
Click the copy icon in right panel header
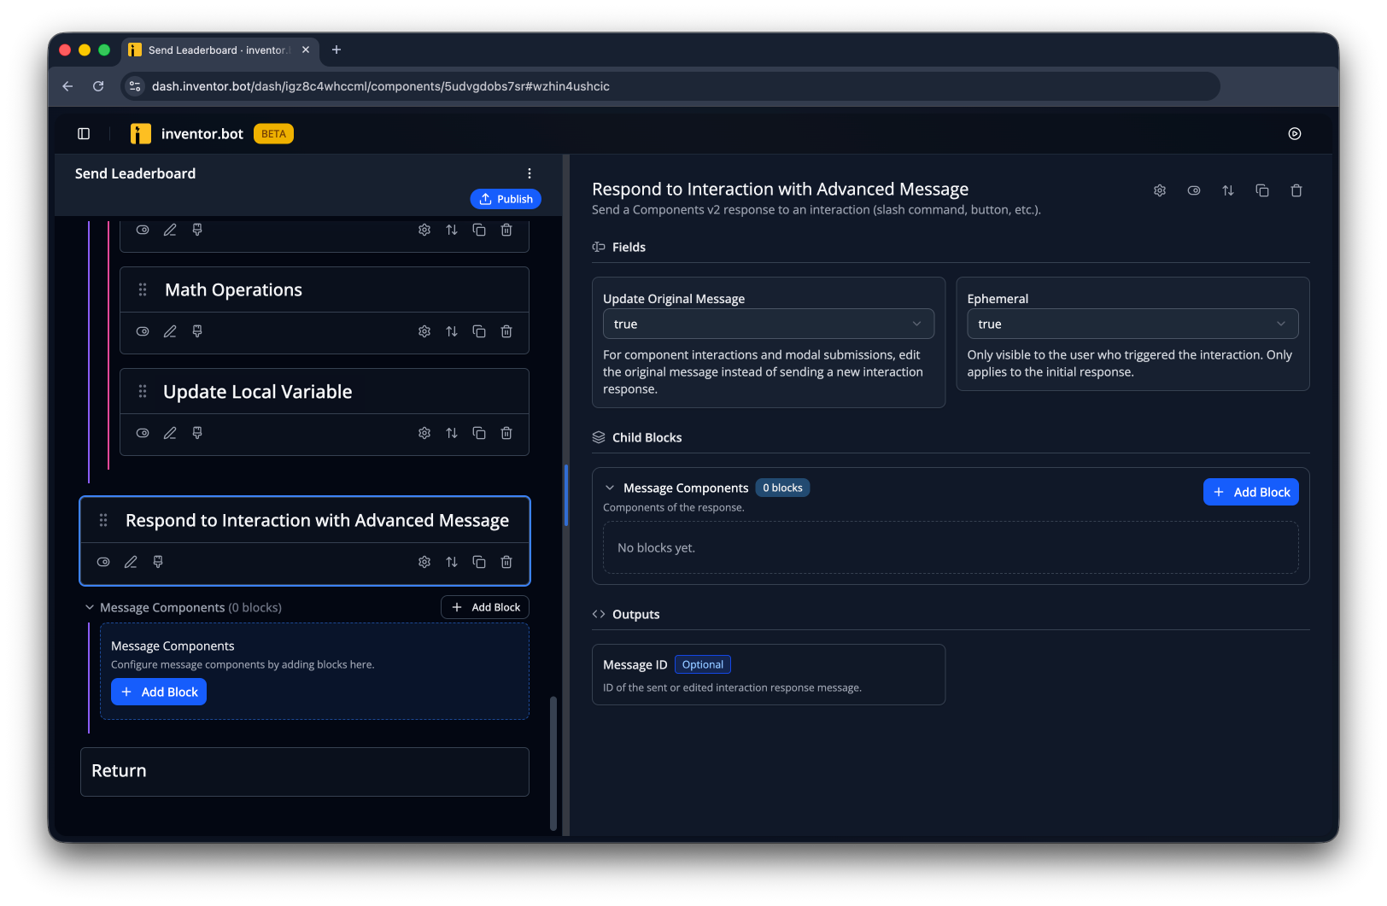pos(1262,190)
